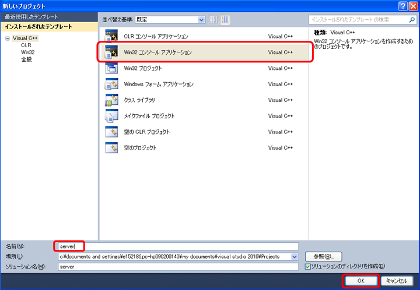Select the Win32 tree category
Viewport: 420px width, 290px height.
(28, 52)
